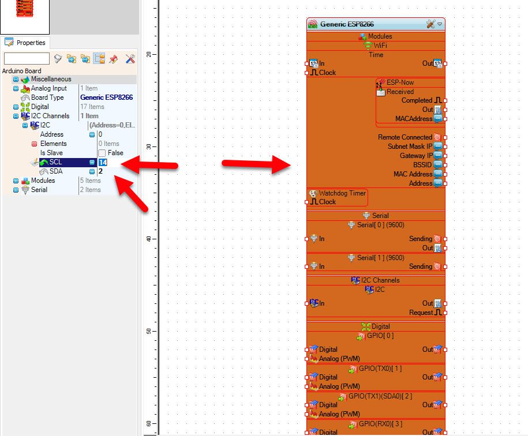
Task: Select the Board Type value Generic ESP8266
Action: [x=106, y=97]
